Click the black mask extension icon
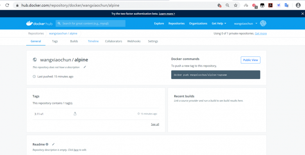The height and width of the screenshot is (155, 305). coord(262,5)
